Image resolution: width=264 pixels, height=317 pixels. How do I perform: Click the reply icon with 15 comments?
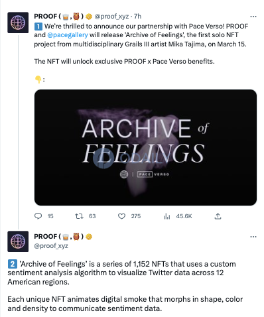click(x=38, y=216)
